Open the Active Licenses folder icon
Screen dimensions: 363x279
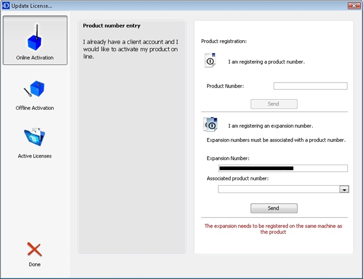click(x=35, y=137)
